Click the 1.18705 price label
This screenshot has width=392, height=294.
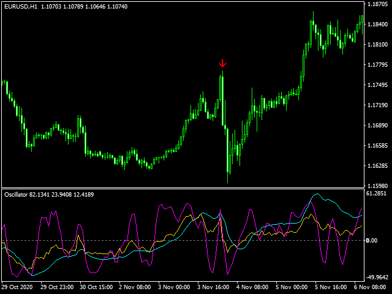[377, 4]
